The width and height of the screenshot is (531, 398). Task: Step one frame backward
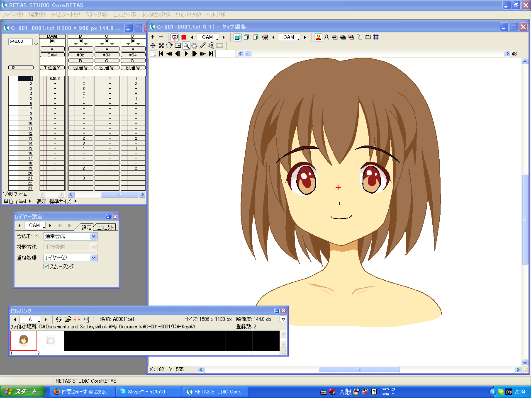[x=178, y=53]
